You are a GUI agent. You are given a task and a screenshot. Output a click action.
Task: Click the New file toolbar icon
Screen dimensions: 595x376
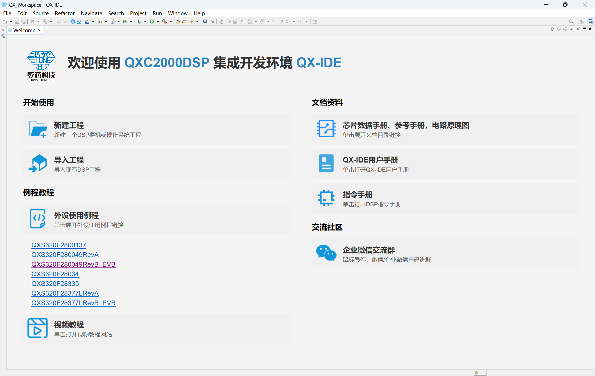pos(5,21)
